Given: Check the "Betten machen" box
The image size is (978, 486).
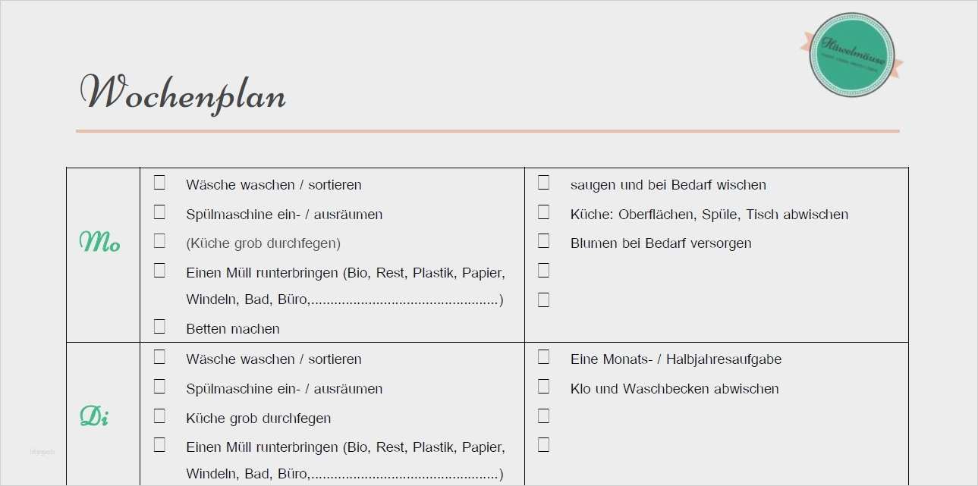Looking at the screenshot, I should [x=159, y=327].
